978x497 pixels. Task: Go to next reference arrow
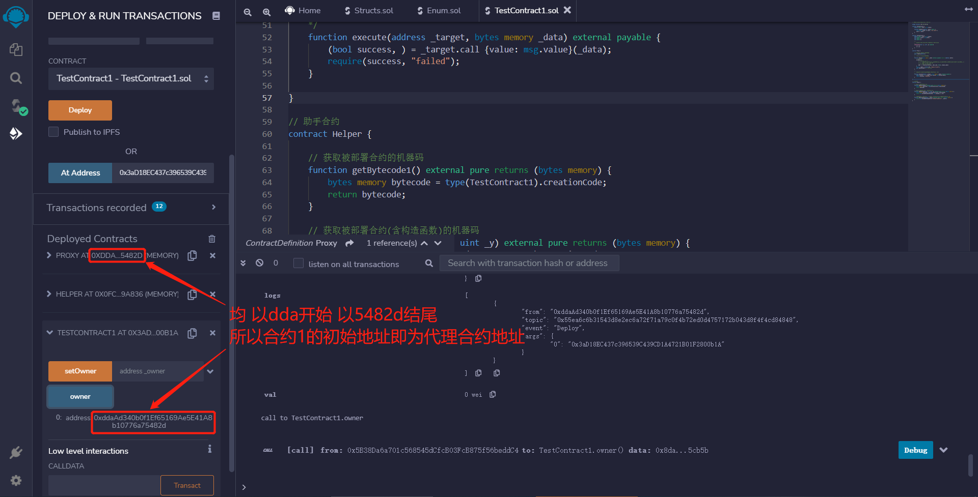[x=438, y=243]
